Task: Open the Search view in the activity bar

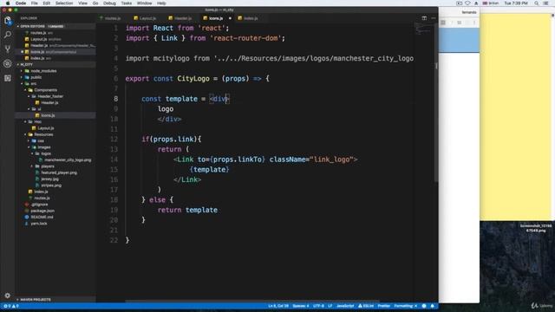Action: tap(8, 35)
